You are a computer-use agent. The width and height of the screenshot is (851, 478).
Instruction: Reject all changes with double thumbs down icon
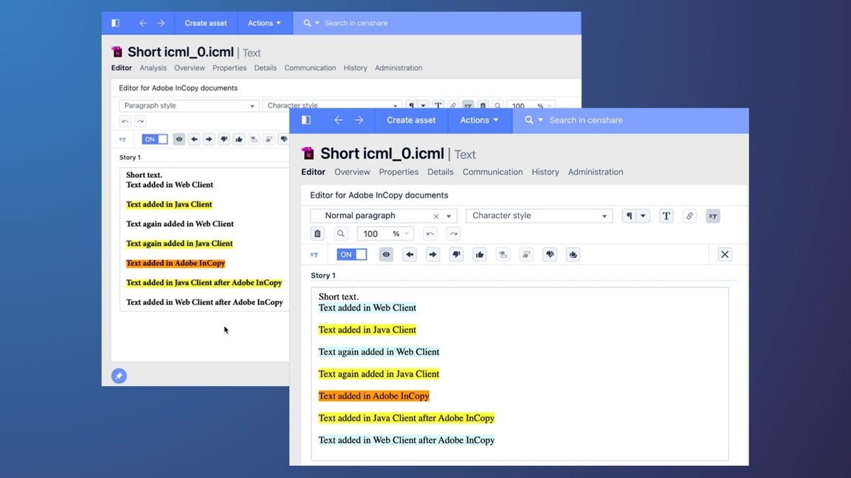[x=550, y=254]
